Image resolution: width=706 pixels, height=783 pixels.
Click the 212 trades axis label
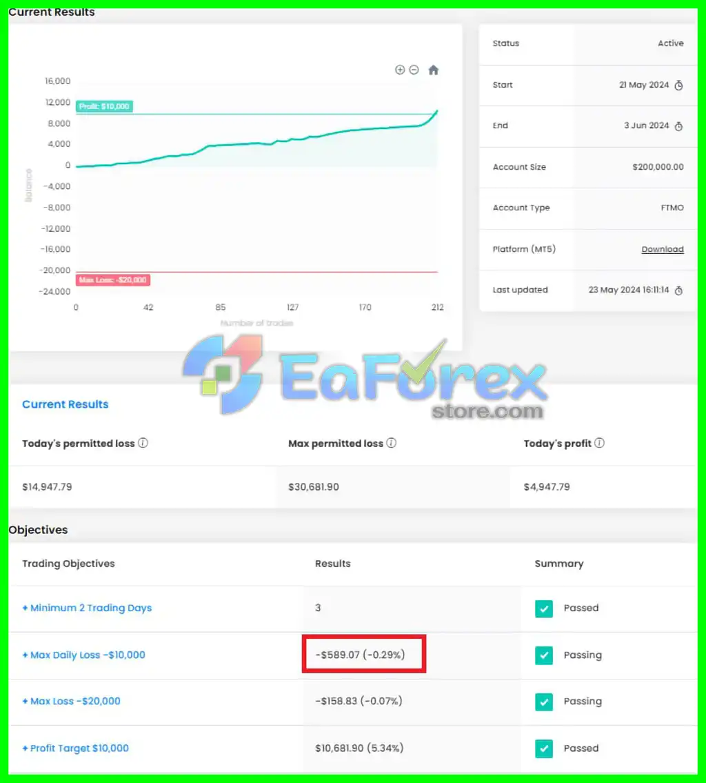point(437,308)
